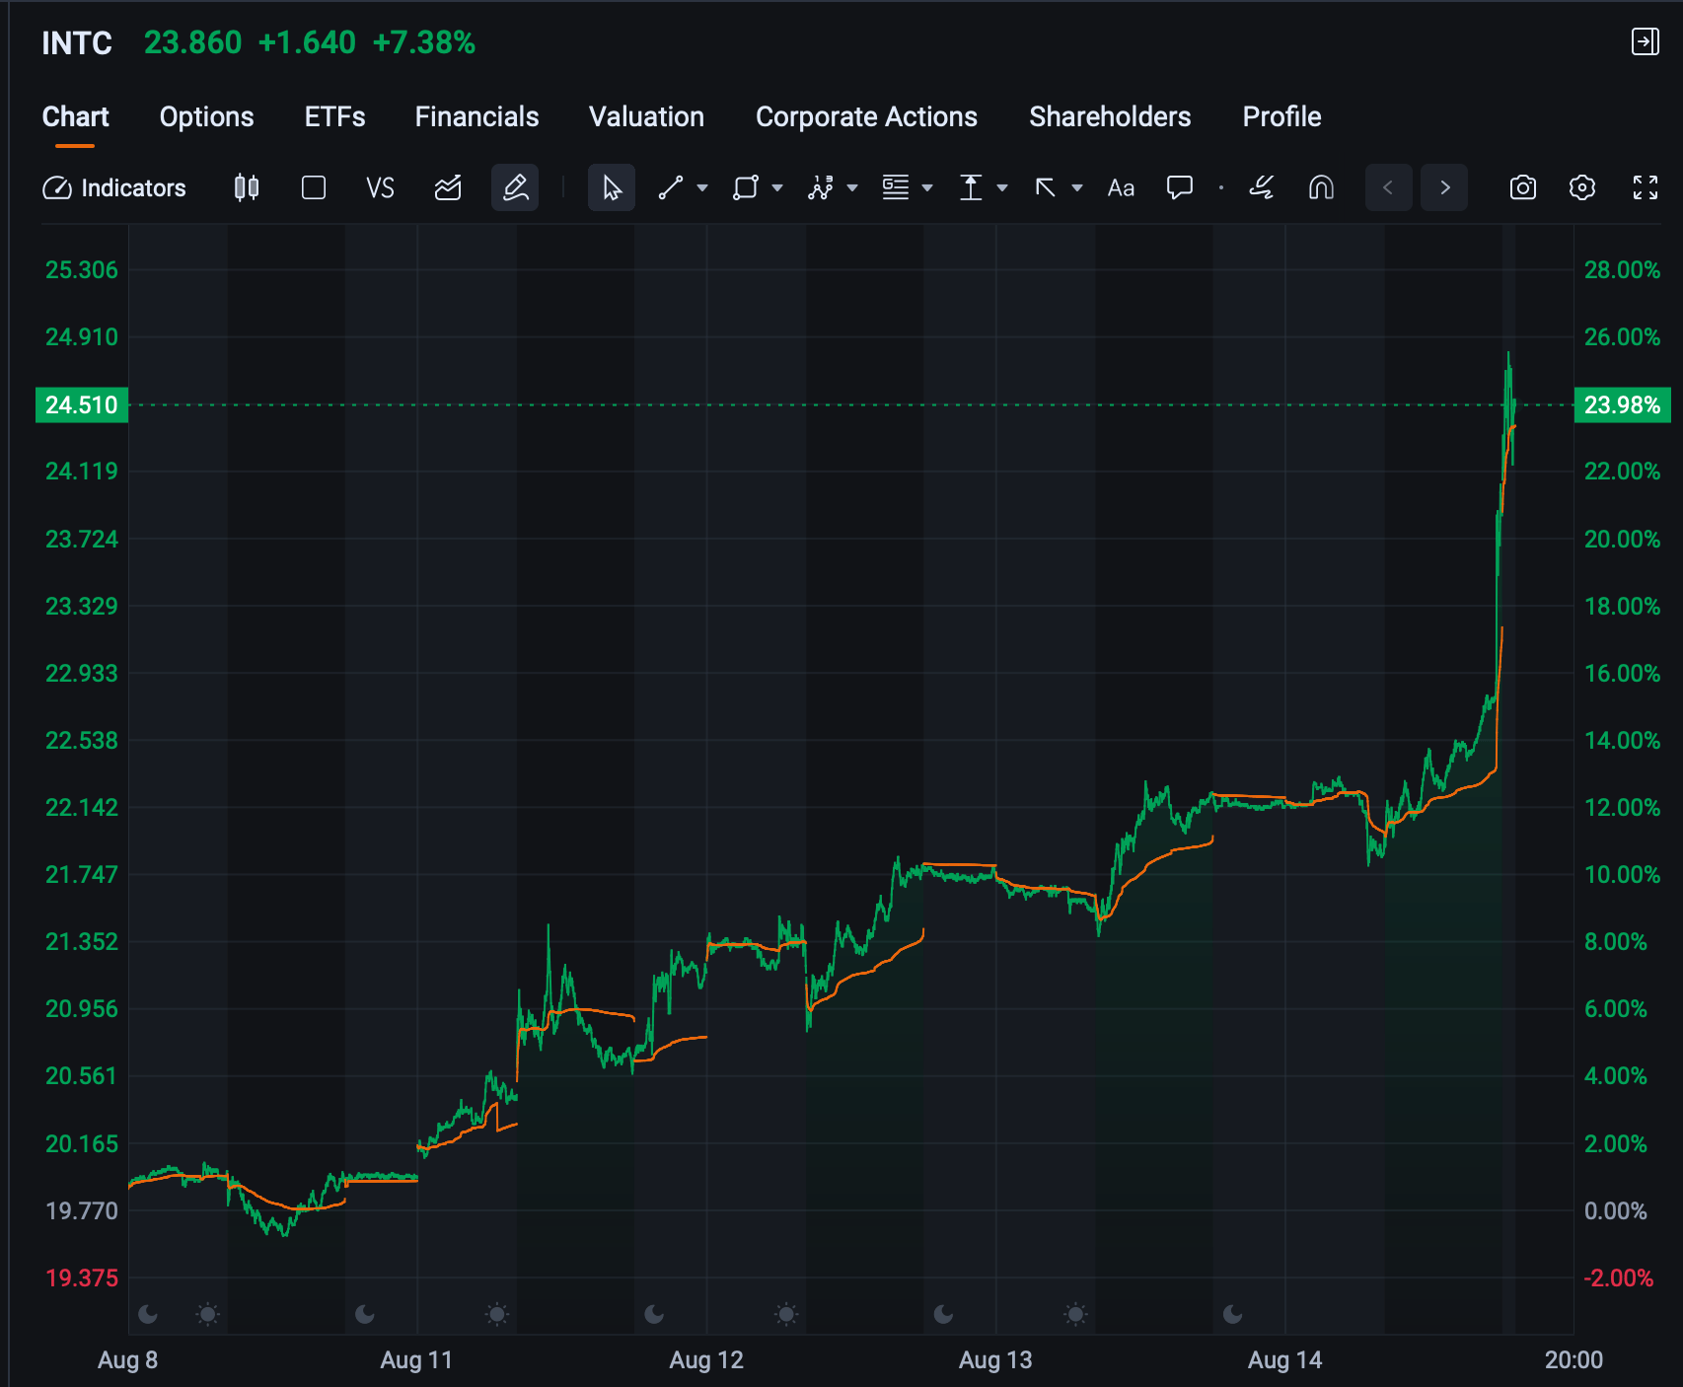Click the 23.98% percent change label
Viewport: 1683px width, 1387px height.
click(x=1622, y=404)
